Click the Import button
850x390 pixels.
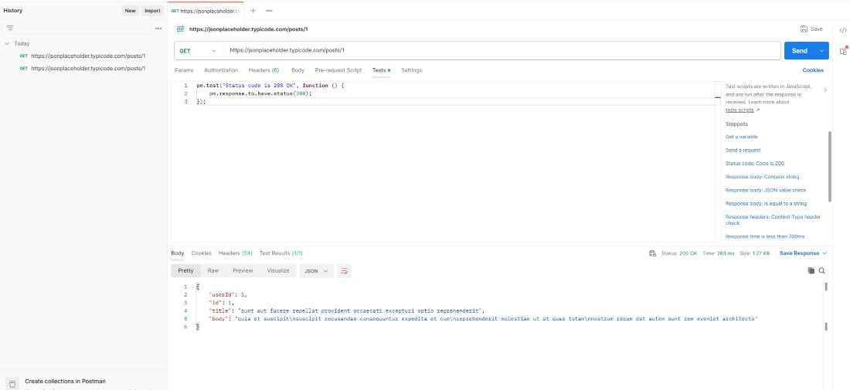click(152, 11)
